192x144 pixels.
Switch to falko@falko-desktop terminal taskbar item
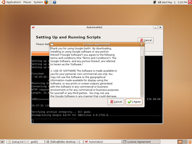64,142
